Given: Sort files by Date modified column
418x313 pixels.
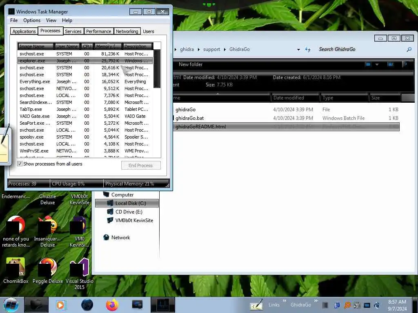Looking at the screenshot, I should click(295, 98).
